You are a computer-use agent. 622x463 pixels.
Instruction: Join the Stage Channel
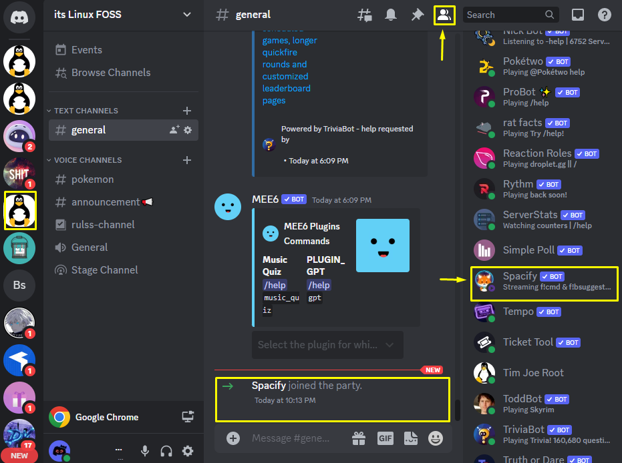(x=124, y=270)
